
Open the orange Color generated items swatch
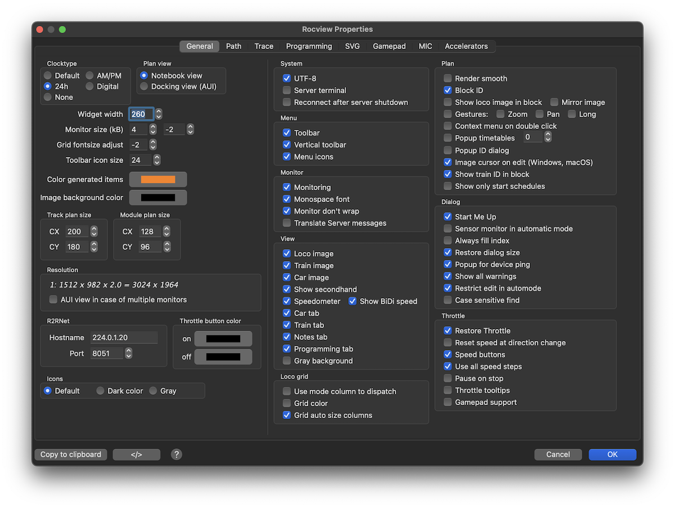[x=158, y=179]
